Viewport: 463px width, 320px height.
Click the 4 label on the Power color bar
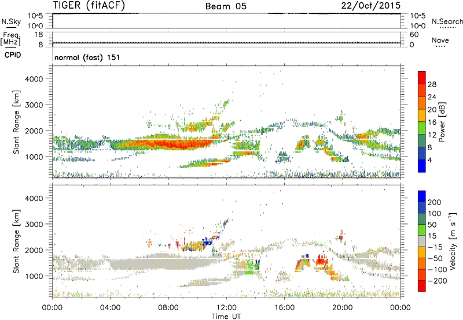coord(430,160)
